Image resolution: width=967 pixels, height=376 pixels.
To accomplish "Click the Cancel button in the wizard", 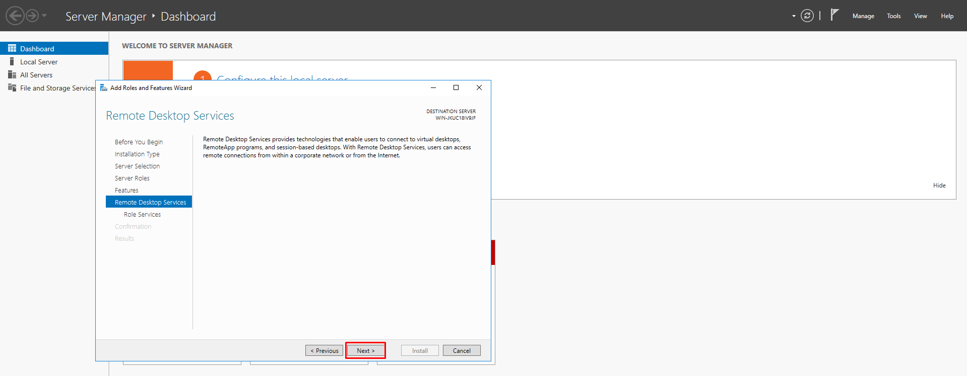I will (462, 350).
